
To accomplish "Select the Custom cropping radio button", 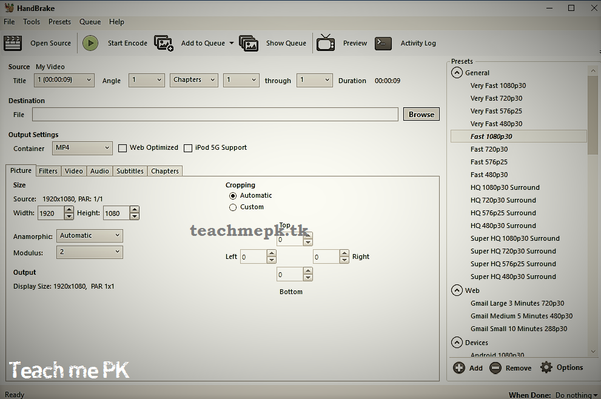I will pos(233,207).
